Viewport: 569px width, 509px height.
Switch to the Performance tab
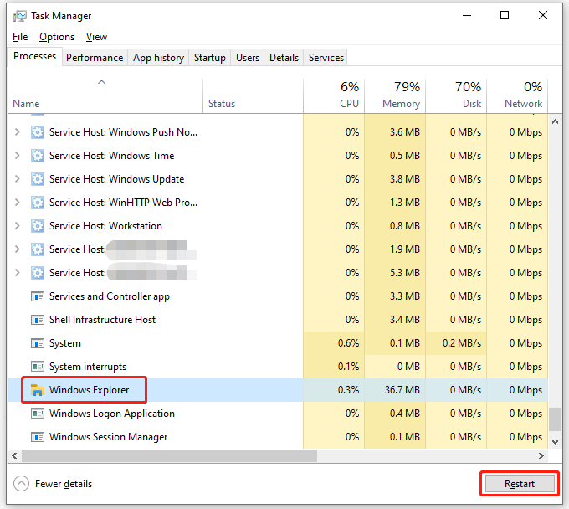(95, 58)
